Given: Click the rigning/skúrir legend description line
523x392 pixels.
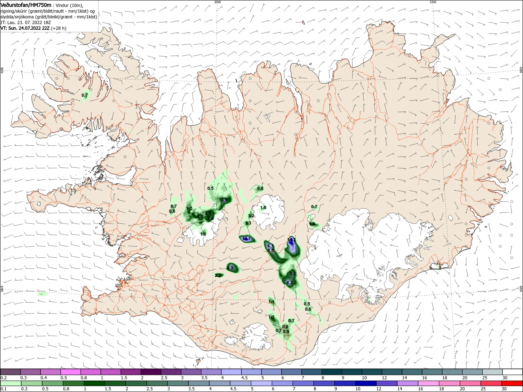Looking at the screenshot, I should pos(48,11).
